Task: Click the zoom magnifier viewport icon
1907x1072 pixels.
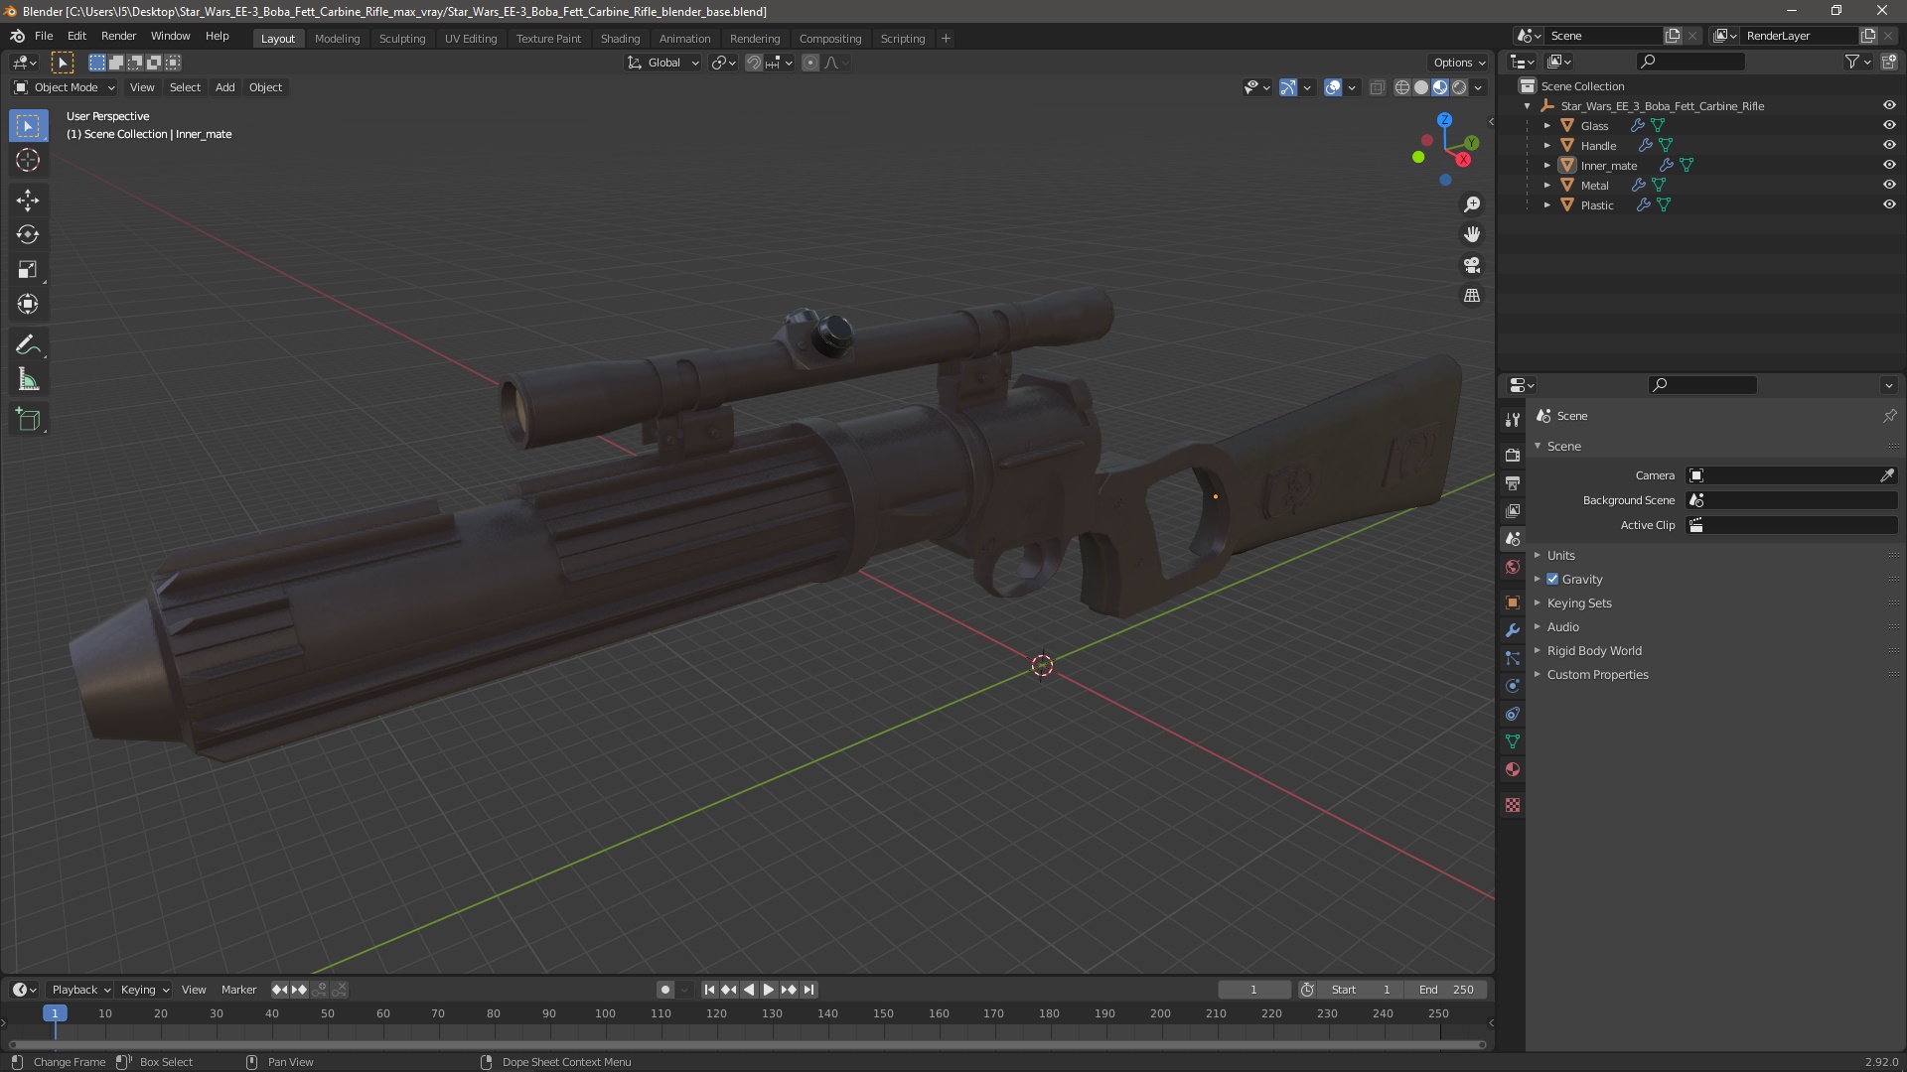Action: coord(1472,203)
